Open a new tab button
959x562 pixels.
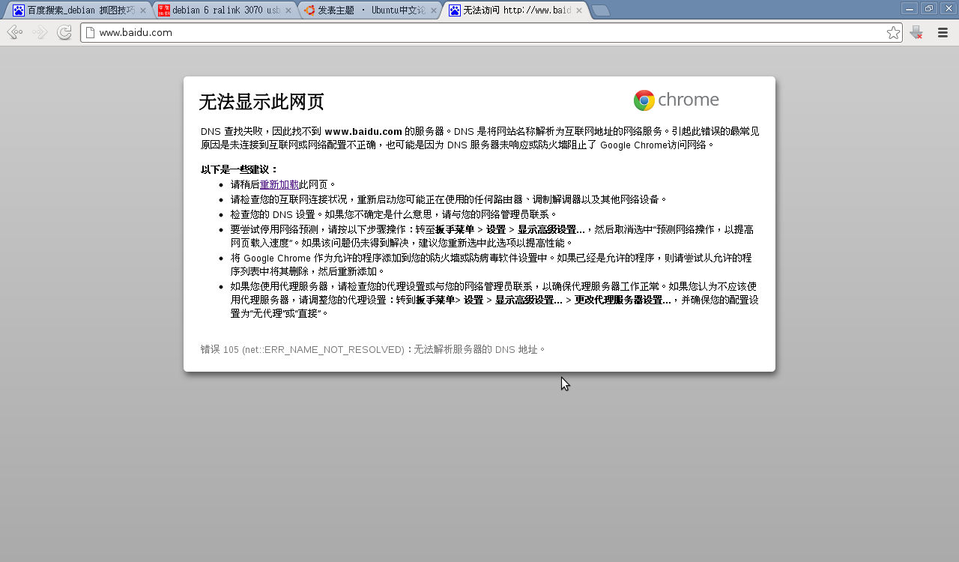(x=600, y=10)
